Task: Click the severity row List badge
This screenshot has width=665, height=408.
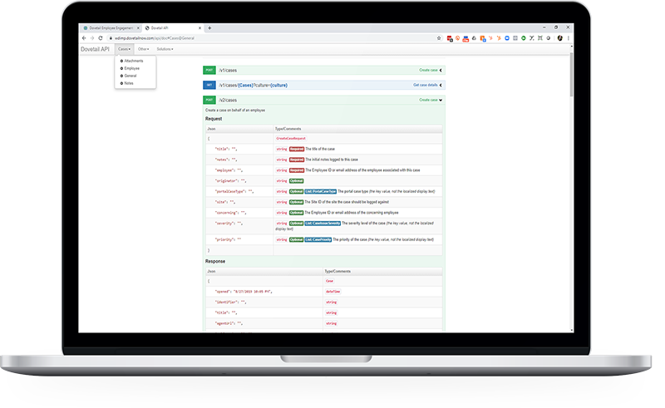Action: 323,224
